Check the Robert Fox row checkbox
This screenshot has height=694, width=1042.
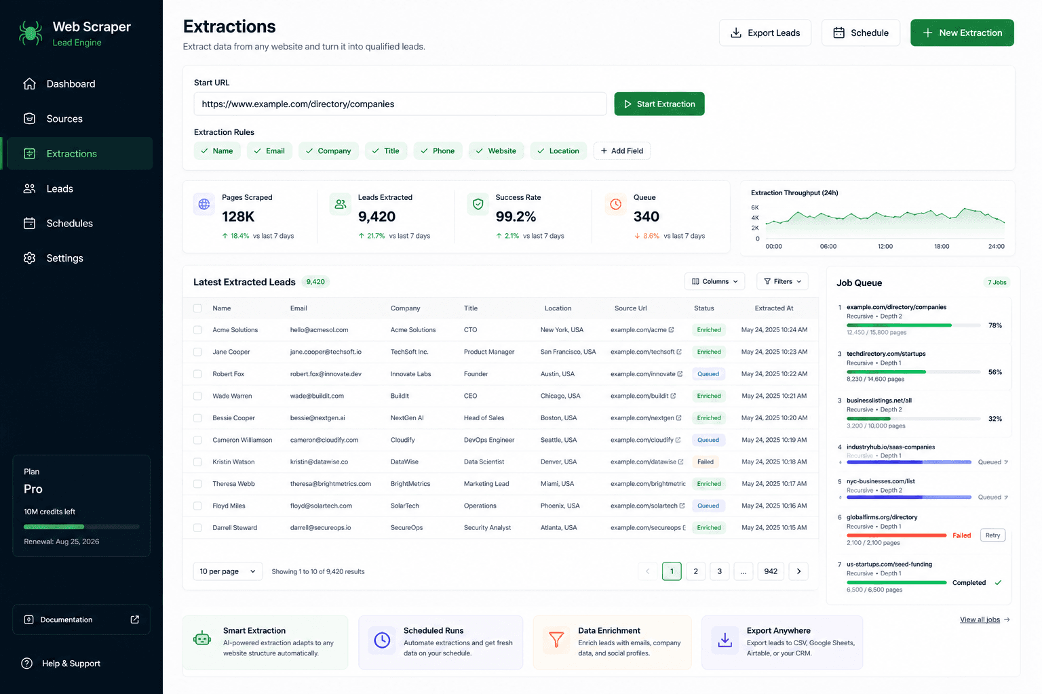click(x=197, y=374)
